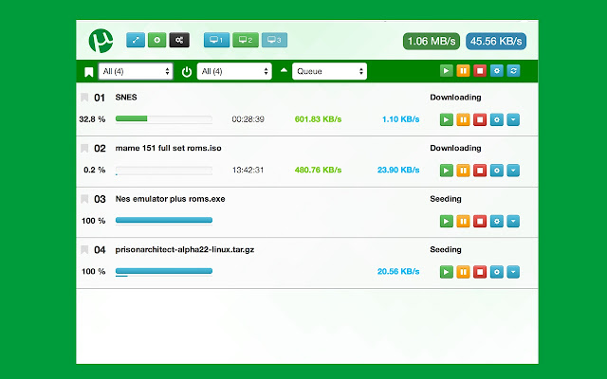The width and height of the screenshot is (607, 379).
Task: Click the power status filter icon
Action: (187, 72)
